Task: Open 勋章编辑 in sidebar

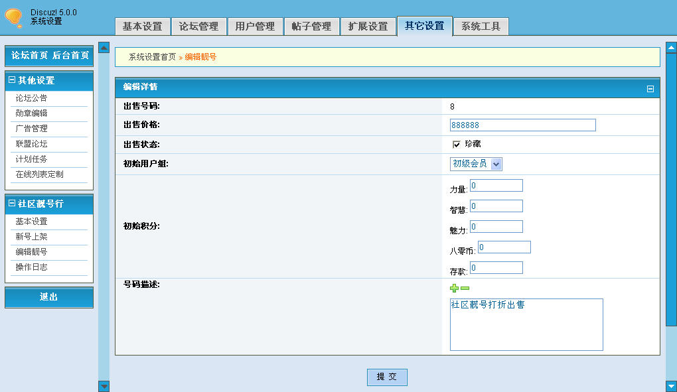Action: pos(31,113)
